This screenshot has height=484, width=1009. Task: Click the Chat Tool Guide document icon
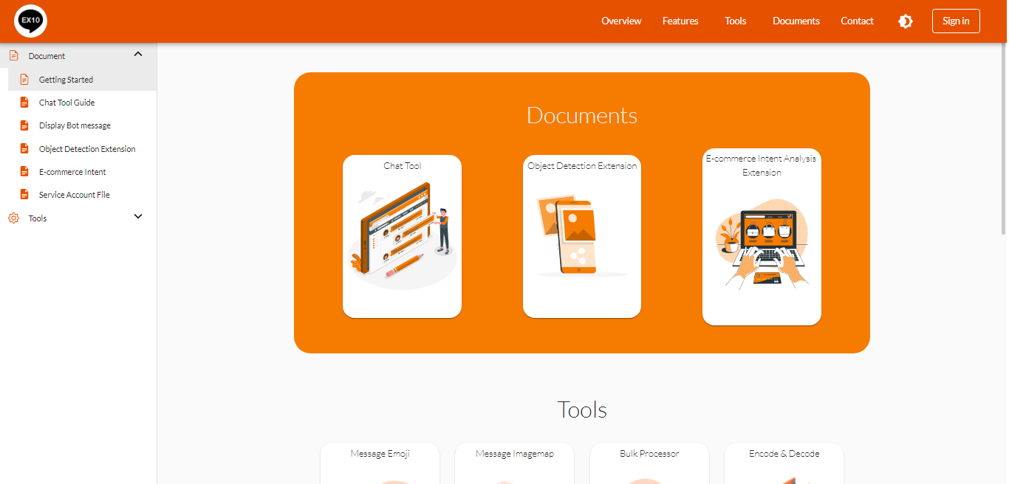tap(24, 103)
